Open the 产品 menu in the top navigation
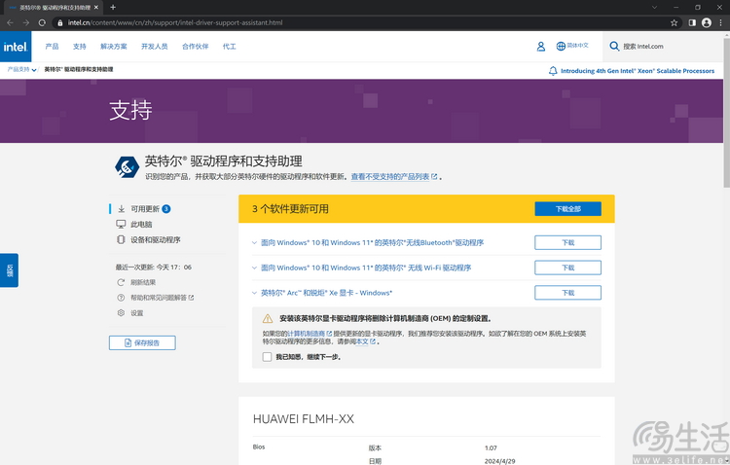This screenshot has height=465, width=730. pyautogui.click(x=52, y=46)
